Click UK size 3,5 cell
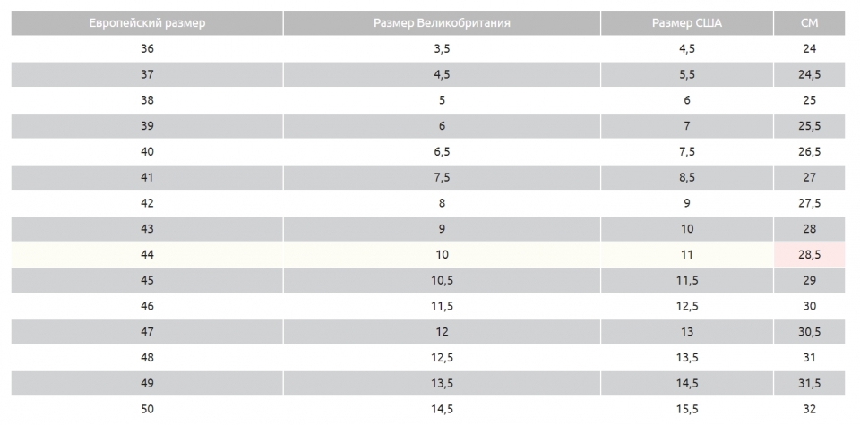The width and height of the screenshot is (860, 425). (x=442, y=48)
